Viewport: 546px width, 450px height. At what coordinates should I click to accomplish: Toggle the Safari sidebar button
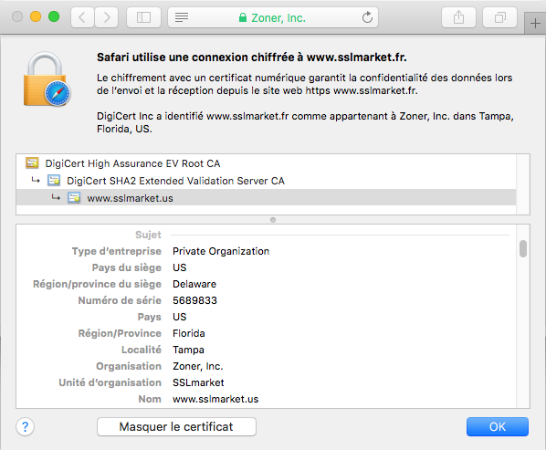click(x=143, y=17)
